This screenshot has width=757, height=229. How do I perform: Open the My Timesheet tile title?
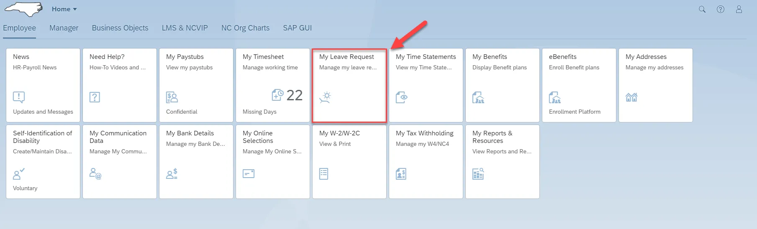click(x=263, y=57)
